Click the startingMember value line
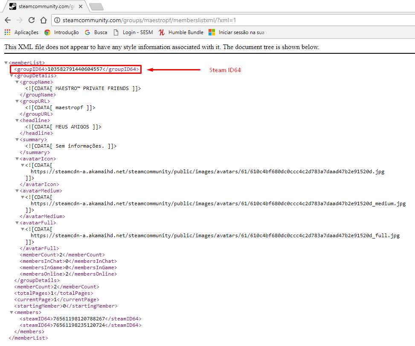 point(66,306)
